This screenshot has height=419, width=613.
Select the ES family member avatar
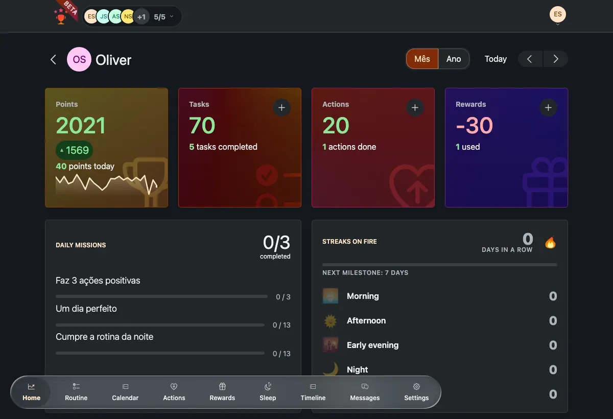point(91,17)
